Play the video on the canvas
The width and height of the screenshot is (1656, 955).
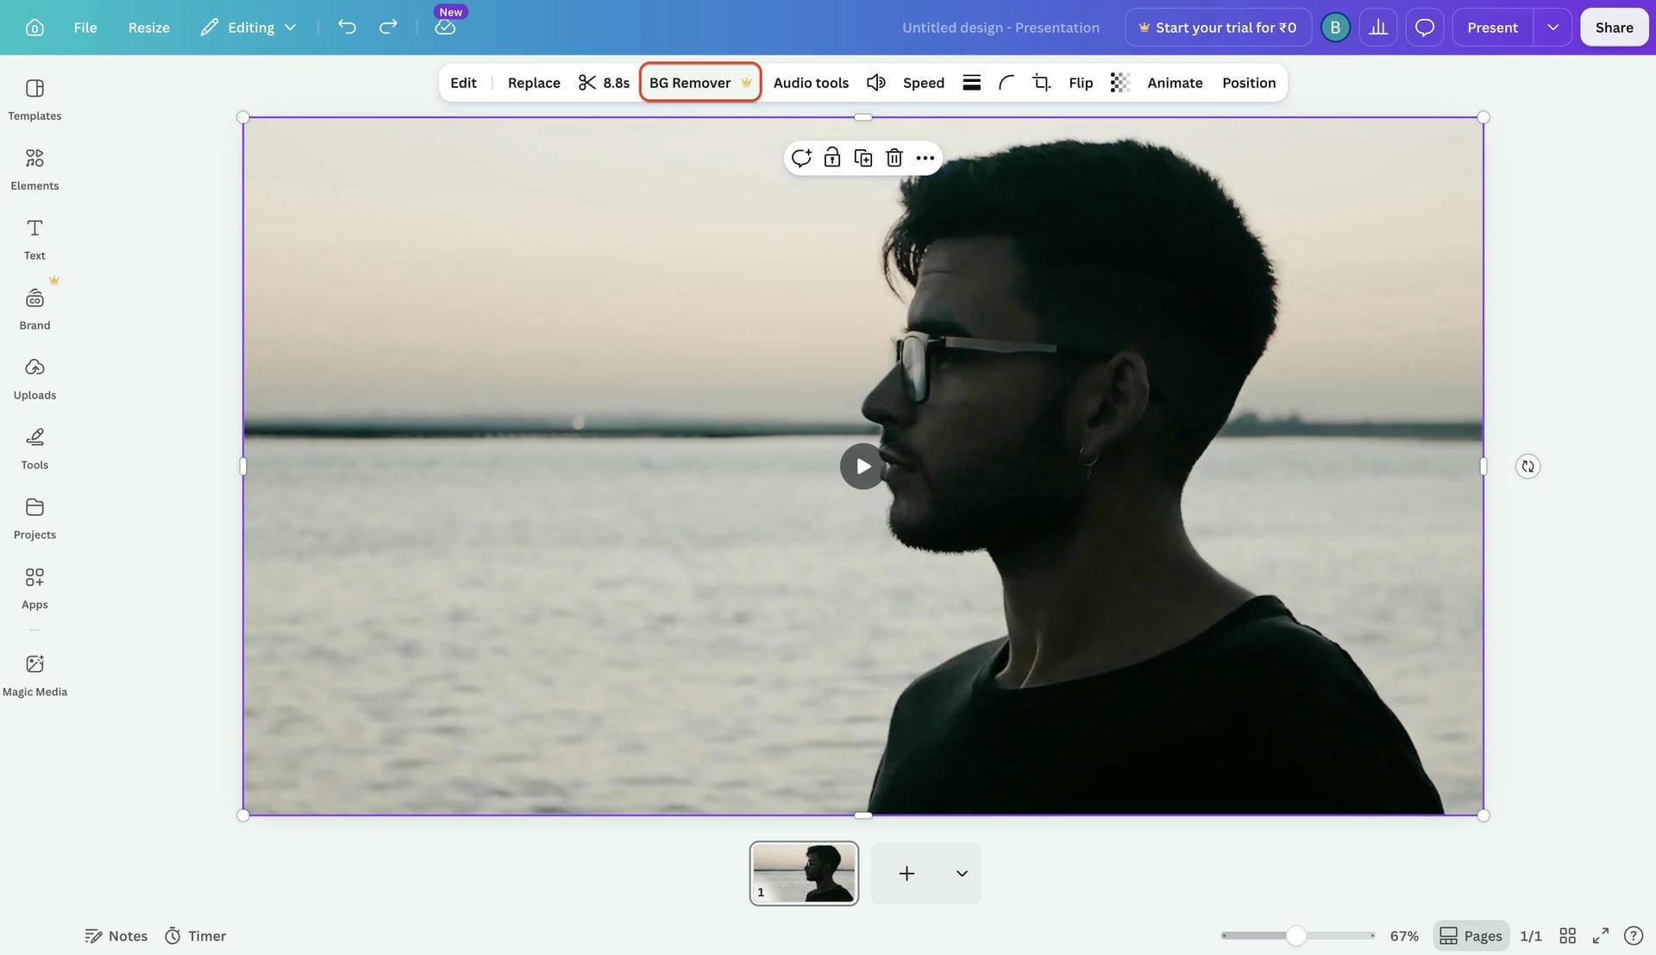tap(862, 467)
